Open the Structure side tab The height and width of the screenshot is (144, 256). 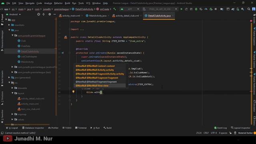pos(2,98)
